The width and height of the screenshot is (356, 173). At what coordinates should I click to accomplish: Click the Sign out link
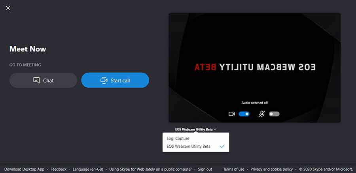pos(205,169)
